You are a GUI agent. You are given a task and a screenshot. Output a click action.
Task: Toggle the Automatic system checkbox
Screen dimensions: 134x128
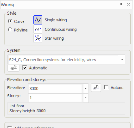pyautogui.click(x=25, y=68)
